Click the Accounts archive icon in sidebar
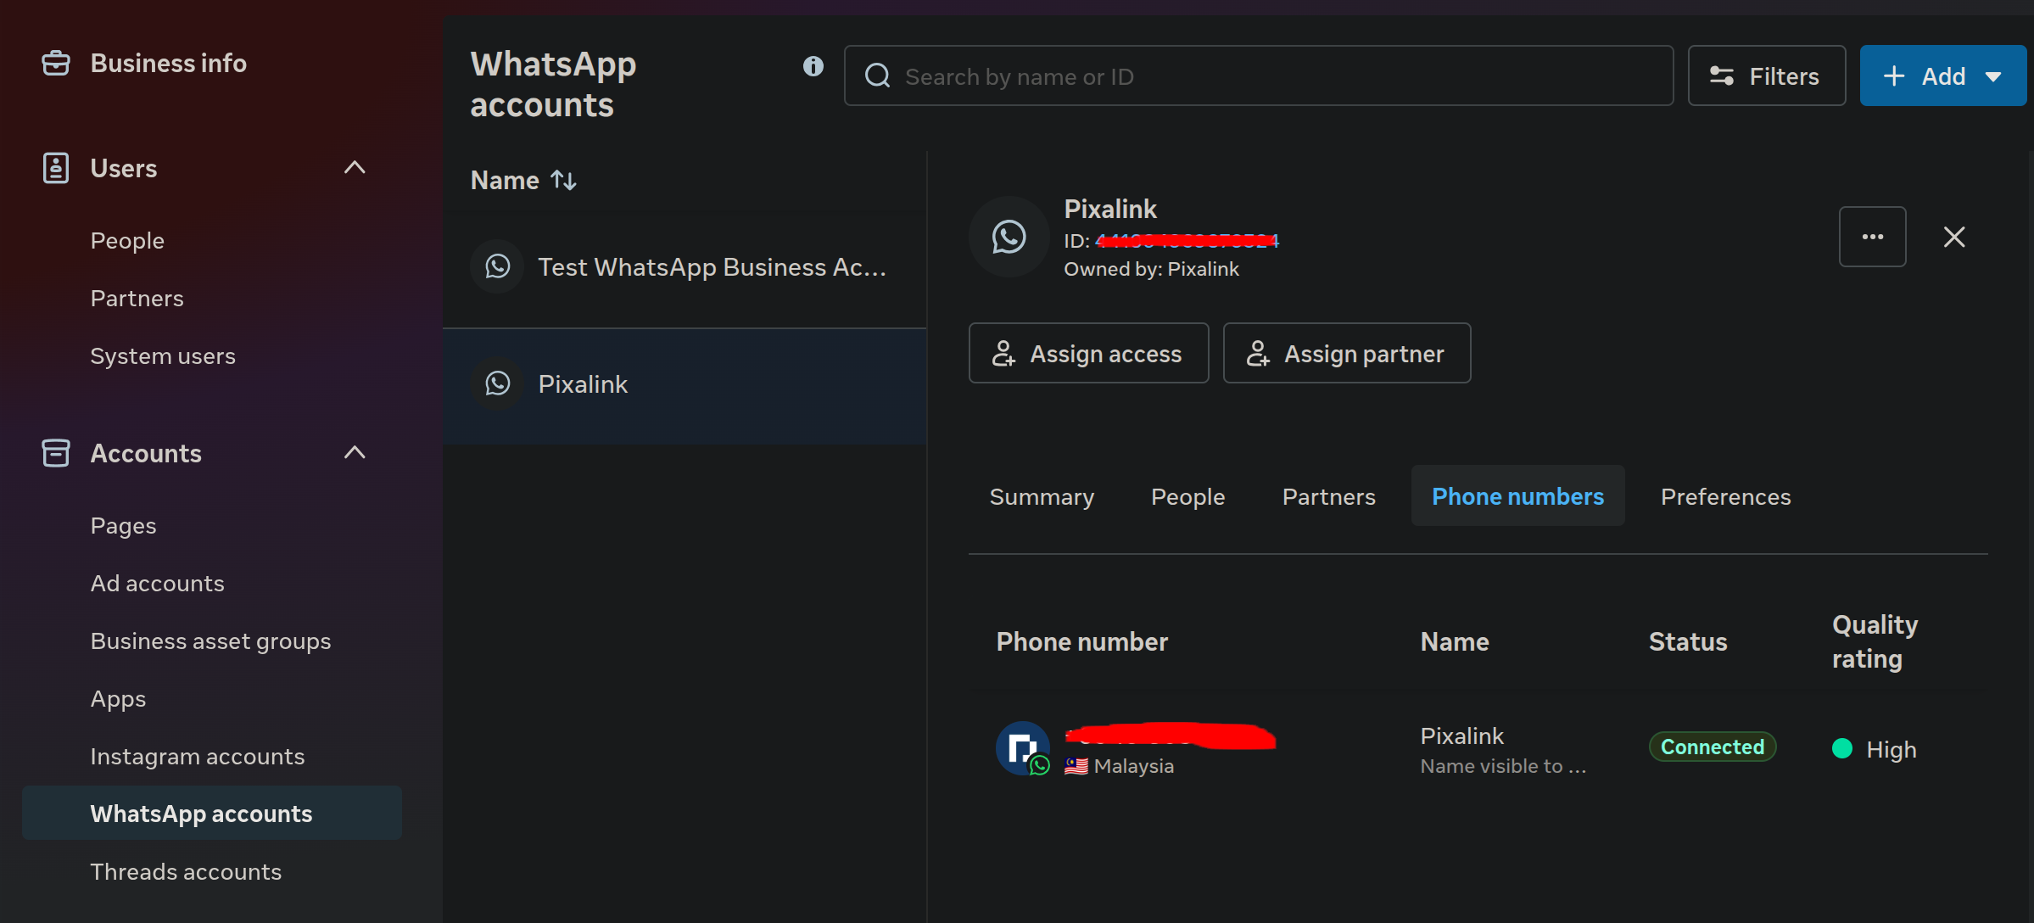Screen dimensions: 2034x923 (x=56, y=453)
